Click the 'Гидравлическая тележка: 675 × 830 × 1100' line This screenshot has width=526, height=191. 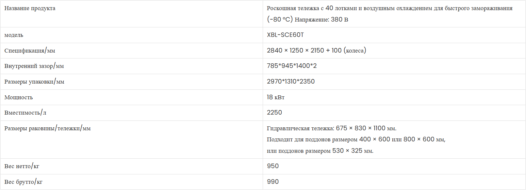pyautogui.click(x=332, y=128)
